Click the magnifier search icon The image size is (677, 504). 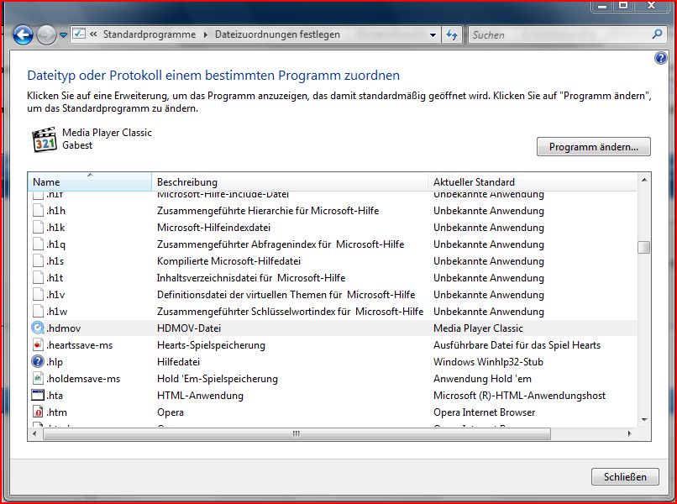click(657, 34)
